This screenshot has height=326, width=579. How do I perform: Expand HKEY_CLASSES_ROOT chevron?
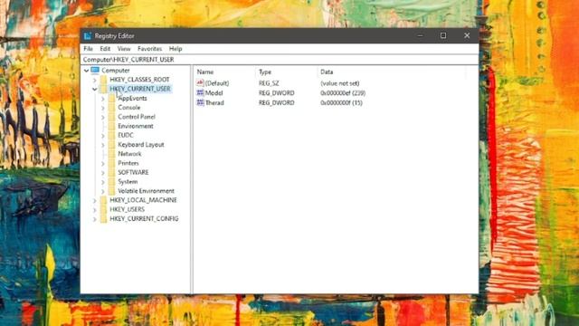(x=94, y=80)
